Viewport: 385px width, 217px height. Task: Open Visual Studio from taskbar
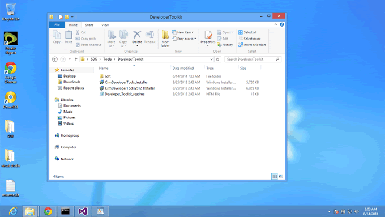(x=83, y=211)
